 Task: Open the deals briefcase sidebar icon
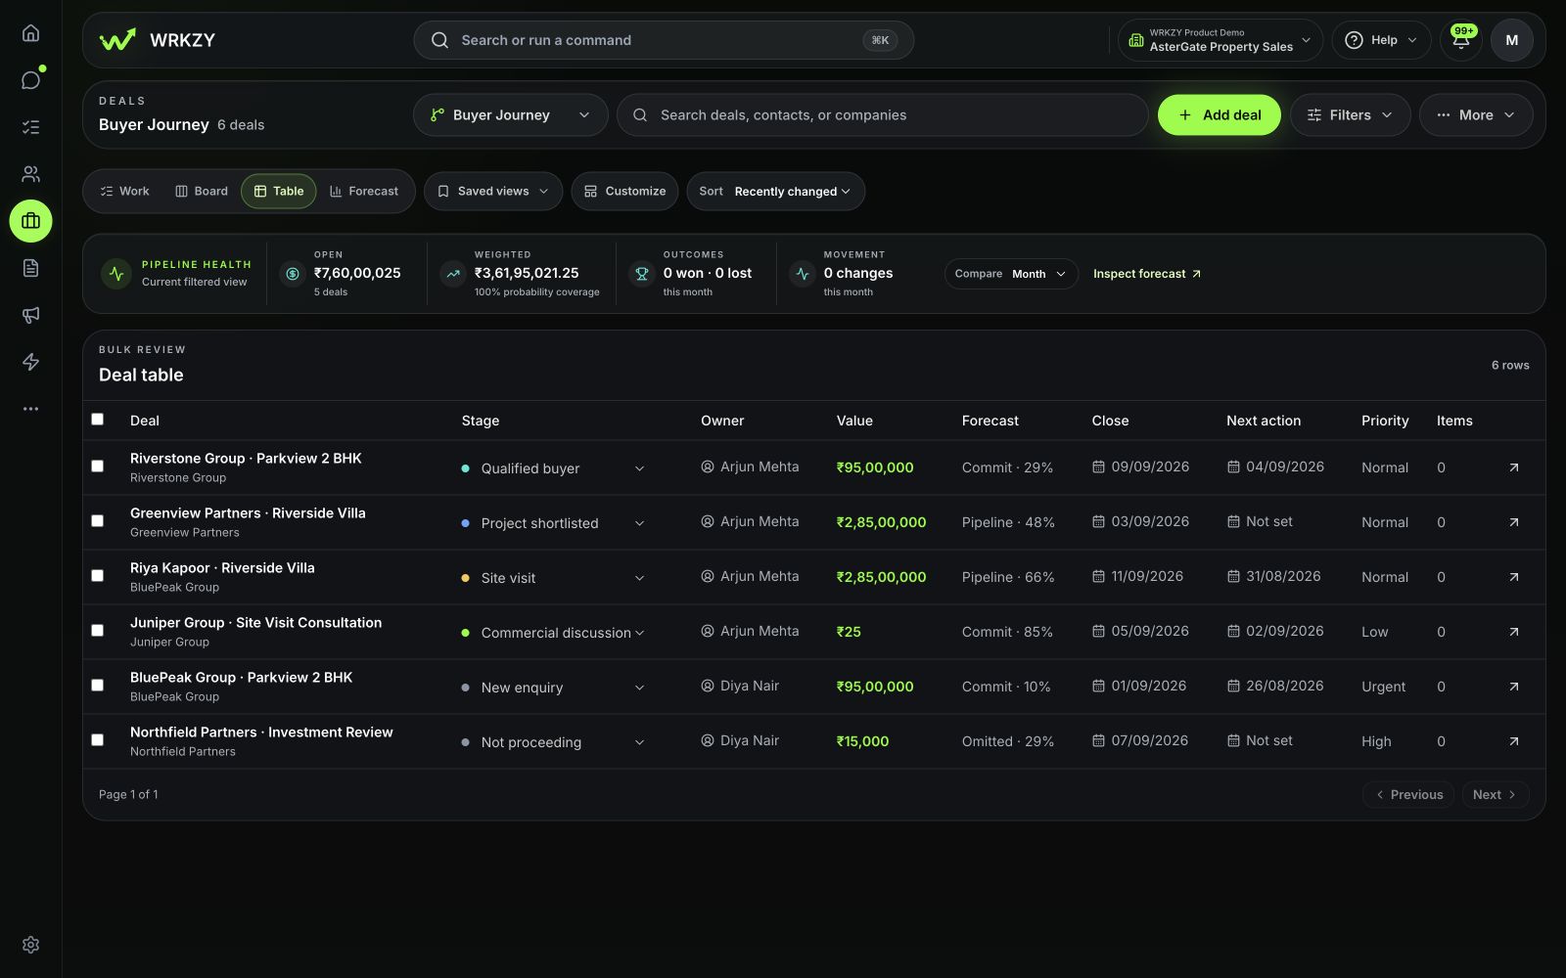point(30,221)
